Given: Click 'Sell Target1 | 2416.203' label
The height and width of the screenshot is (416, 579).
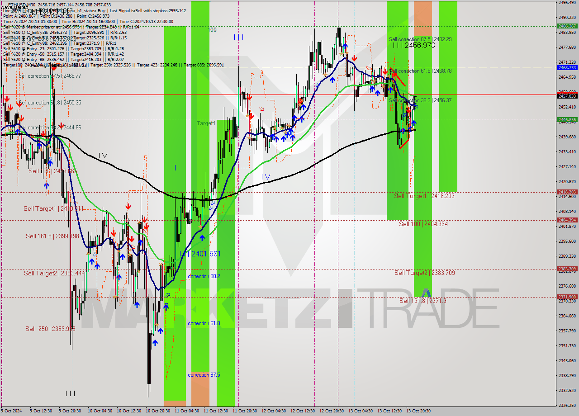Looking at the screenshot, I should [424, 196].
